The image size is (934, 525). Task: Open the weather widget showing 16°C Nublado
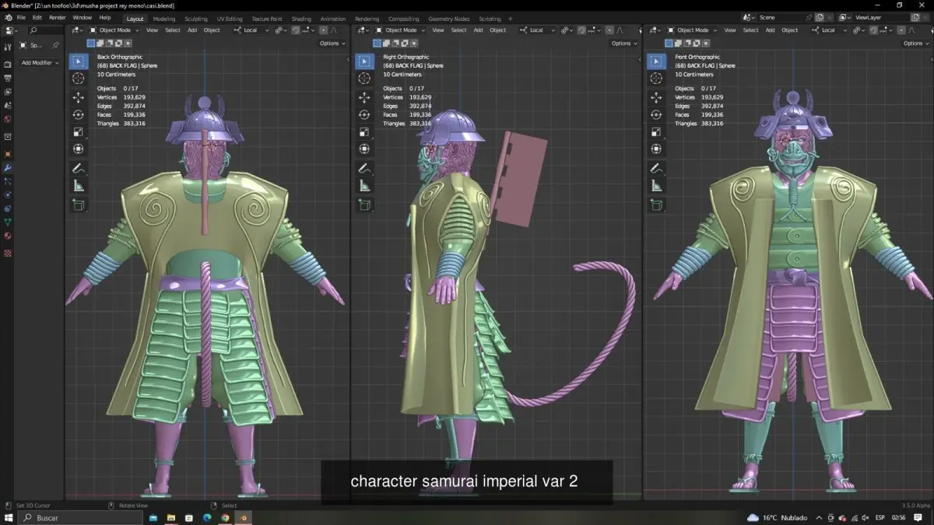coord(776,517)
